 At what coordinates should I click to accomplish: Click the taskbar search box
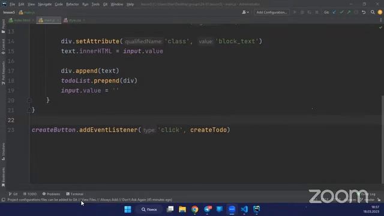pyautogui.click(x=149, y=209)
